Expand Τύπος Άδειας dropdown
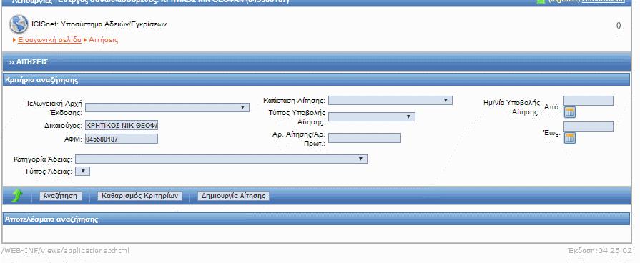Screen dimensions: 640x263 (83, 172)
